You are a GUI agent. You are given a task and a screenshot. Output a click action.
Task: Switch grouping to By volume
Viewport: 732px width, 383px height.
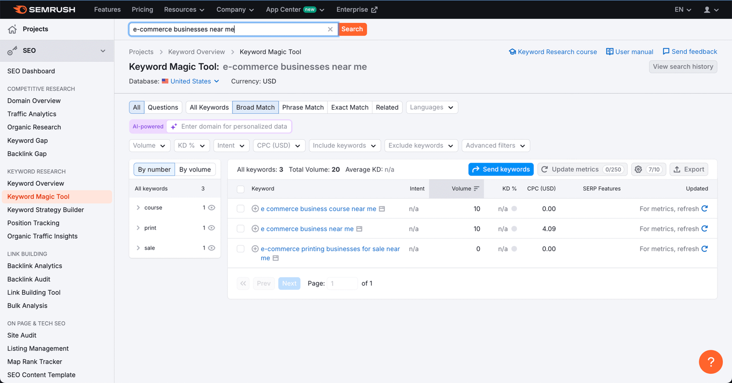point(195,169)
